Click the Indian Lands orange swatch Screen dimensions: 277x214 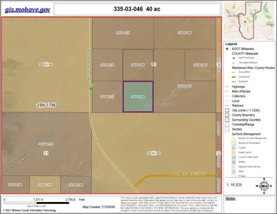pos(234,153)
